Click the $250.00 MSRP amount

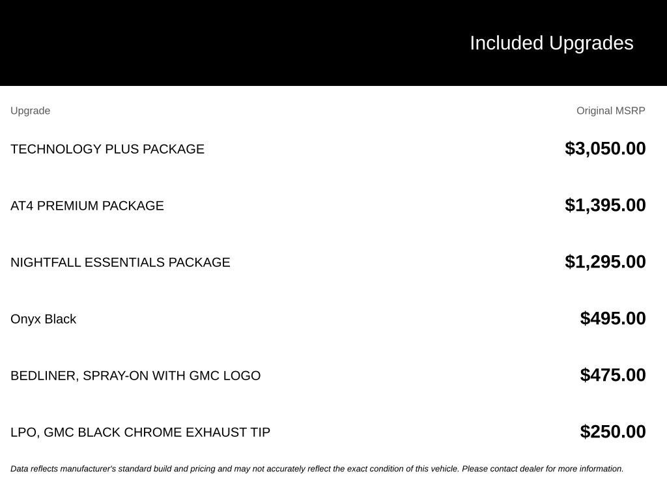click(612, 432)
